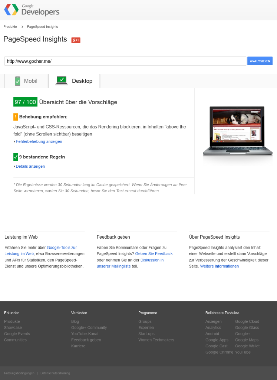This screenshot has height=380, width=277.
Task: Focus the URL input field
Action: [x=125, y=61]
